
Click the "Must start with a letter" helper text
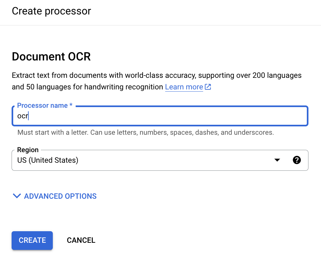coord(146,132)
